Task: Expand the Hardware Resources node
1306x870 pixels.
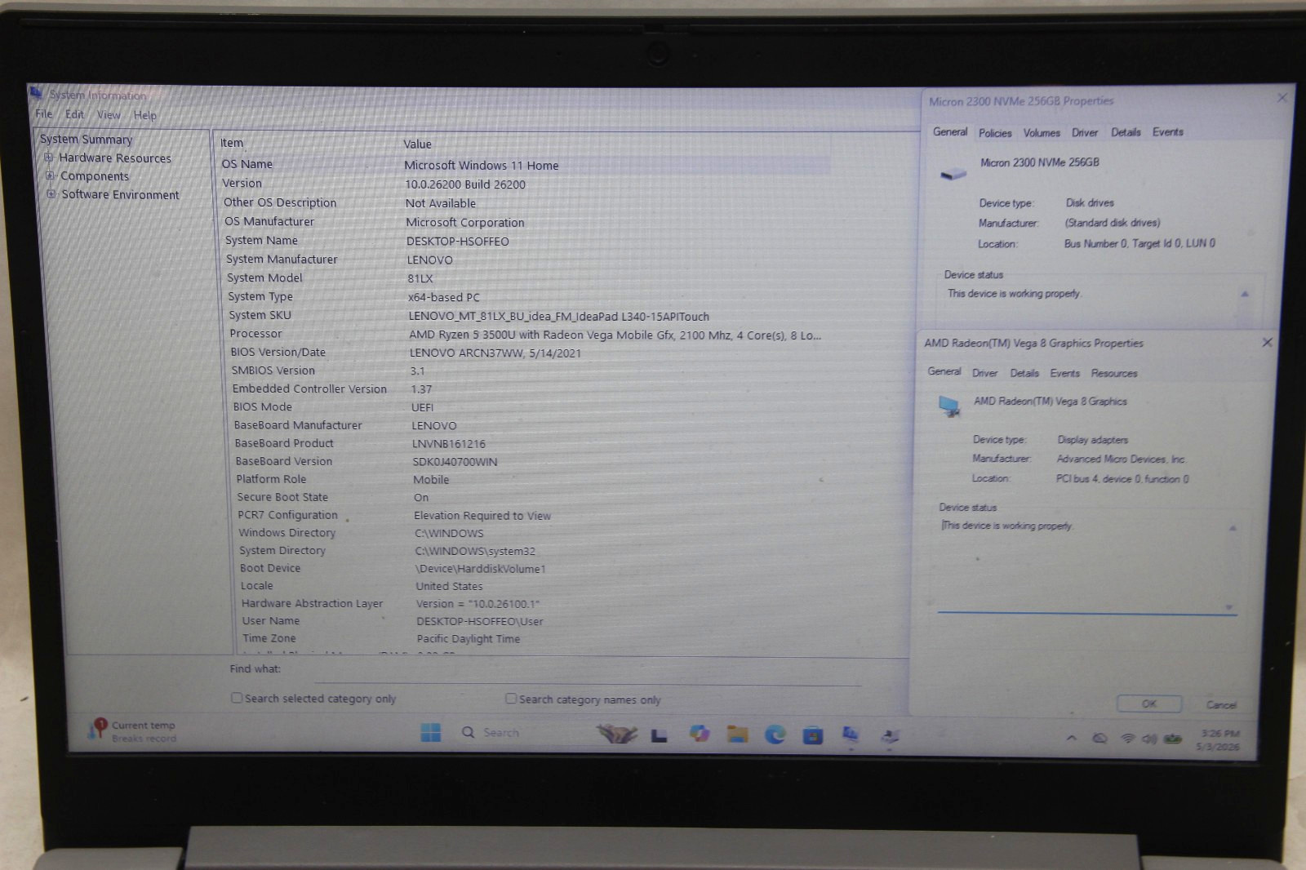Action: [49, 158]
